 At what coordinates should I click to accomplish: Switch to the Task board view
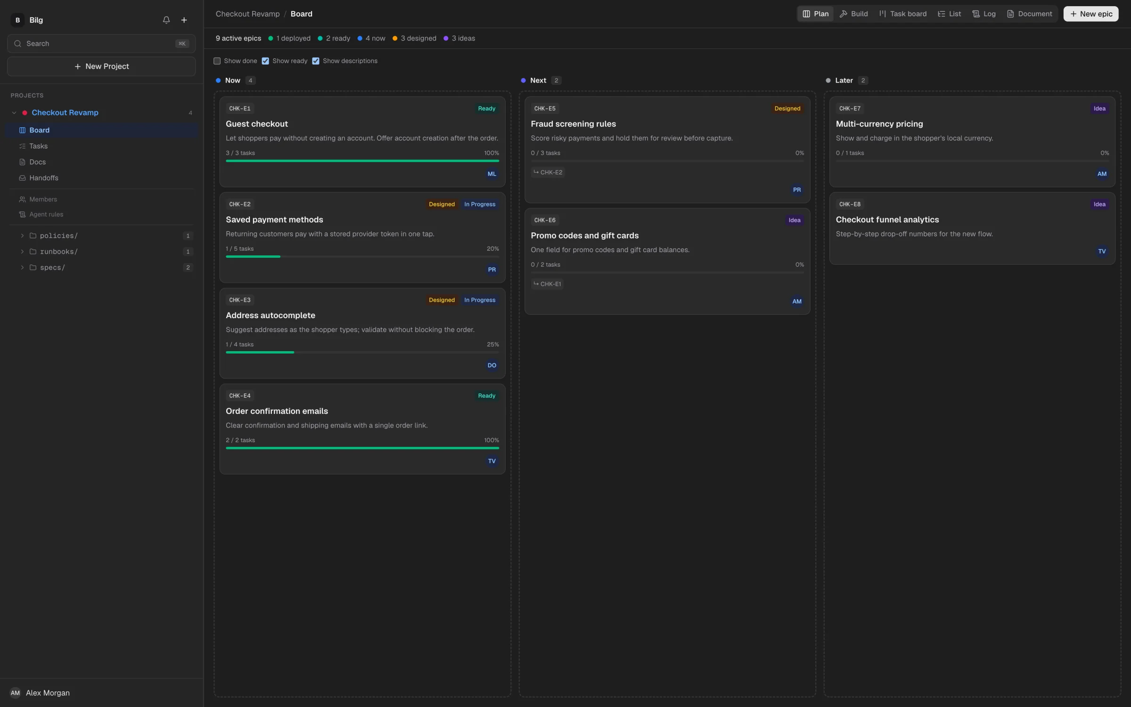[902, 14]
